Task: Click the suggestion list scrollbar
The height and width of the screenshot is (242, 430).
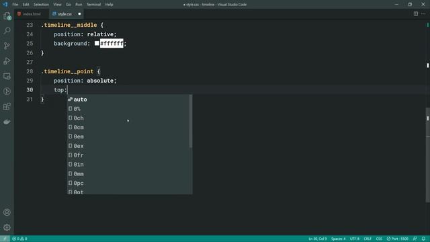Action: pyautogui.click(x=191, y=121)
